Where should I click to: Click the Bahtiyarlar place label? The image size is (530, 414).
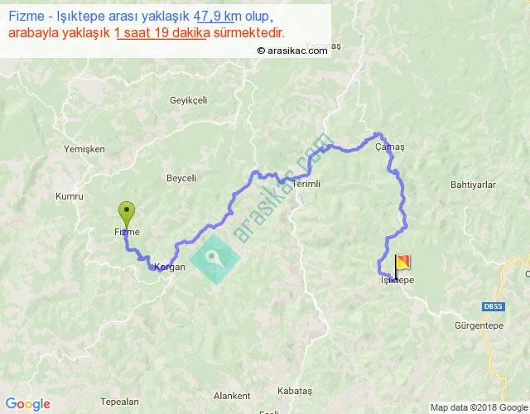473,185
